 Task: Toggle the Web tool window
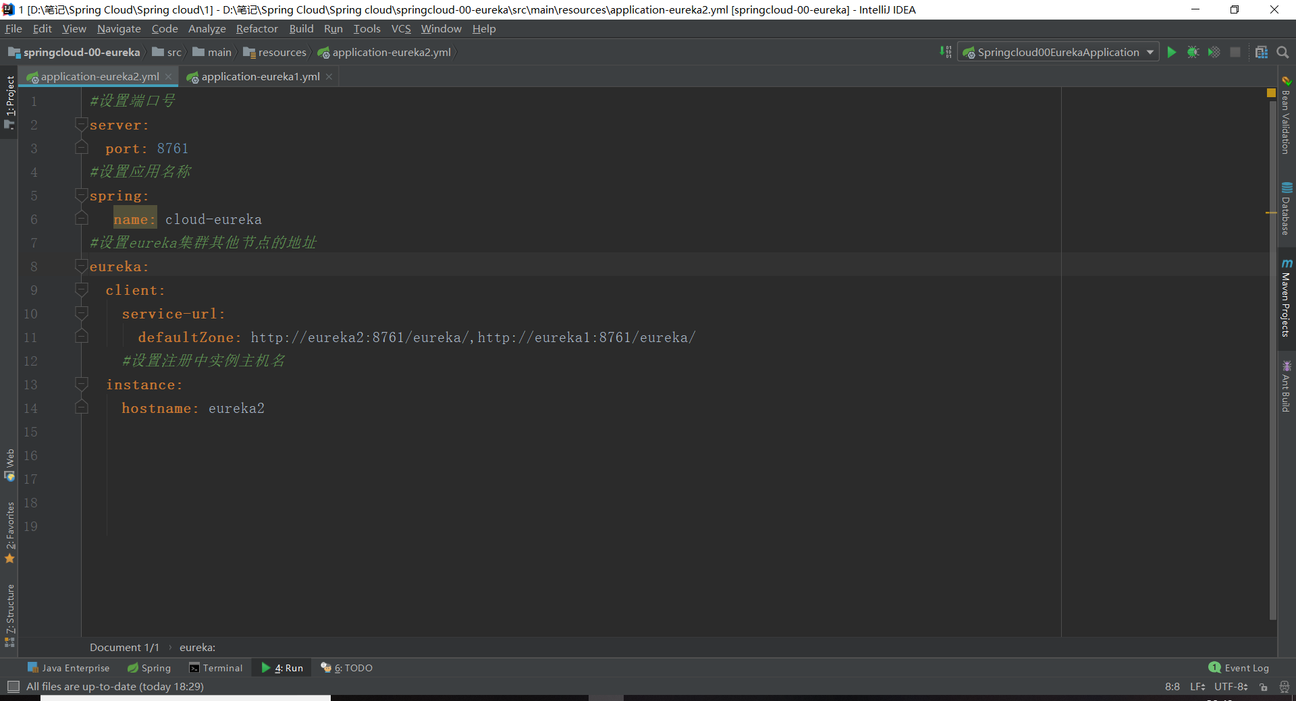(x=9, y=466)
